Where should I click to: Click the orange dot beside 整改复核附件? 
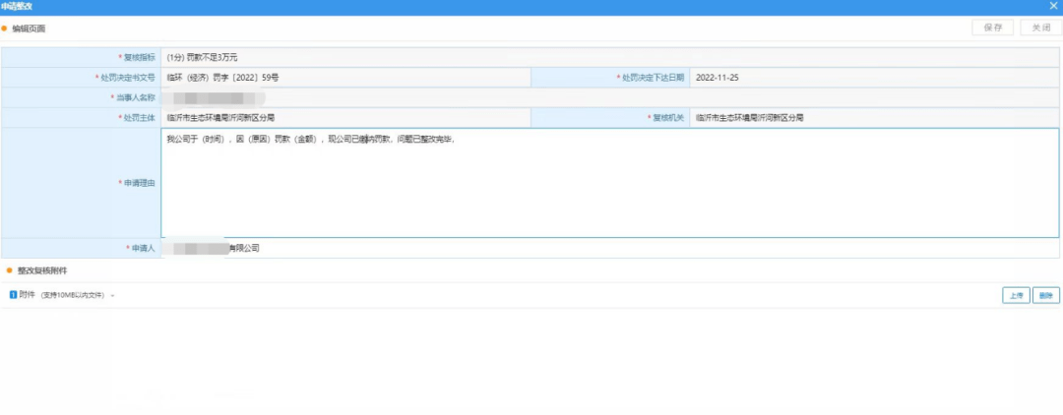coord(10,270)
